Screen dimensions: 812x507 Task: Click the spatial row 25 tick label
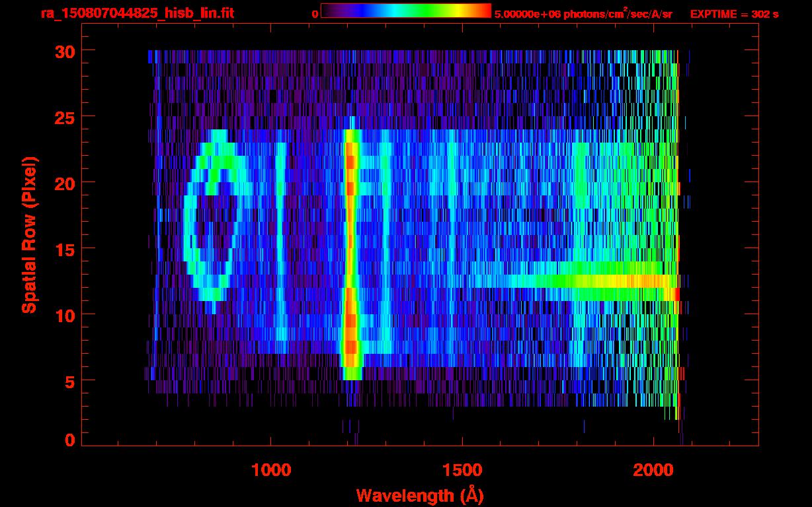tap(65, 117)
